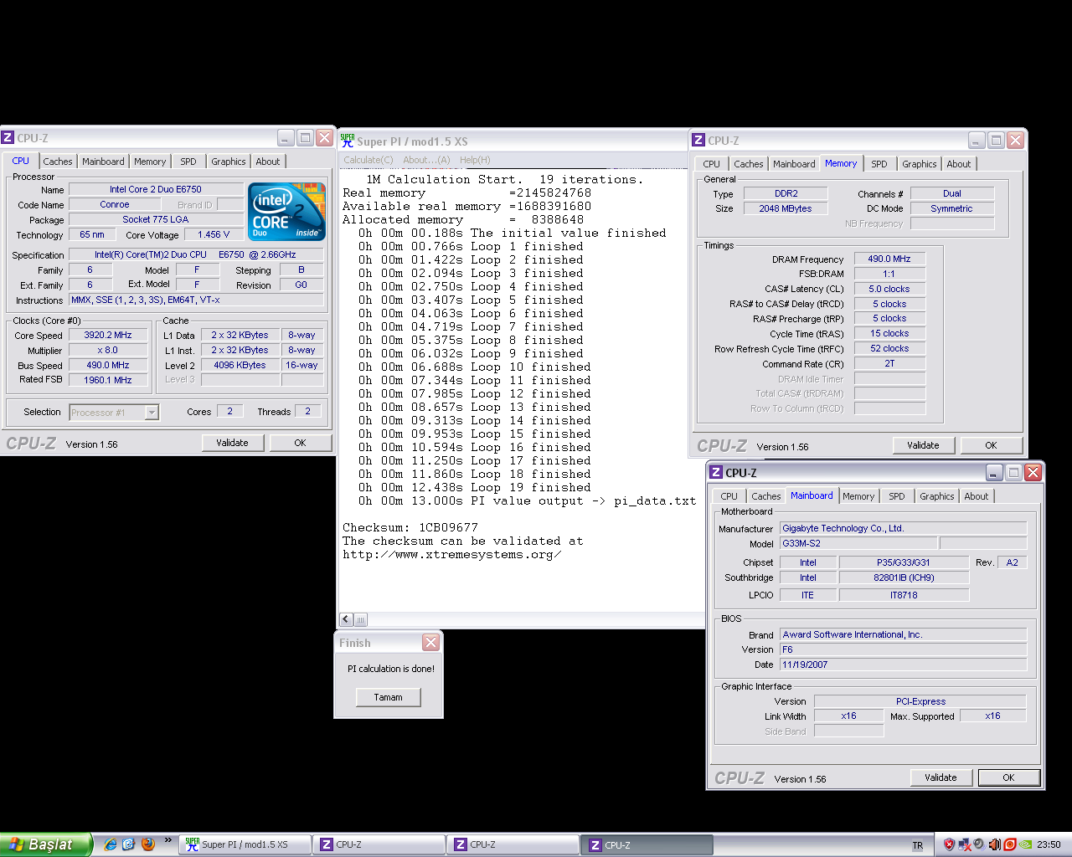Switch to CPU tab in Memory CPU-Z window

(x=711, y=164)
